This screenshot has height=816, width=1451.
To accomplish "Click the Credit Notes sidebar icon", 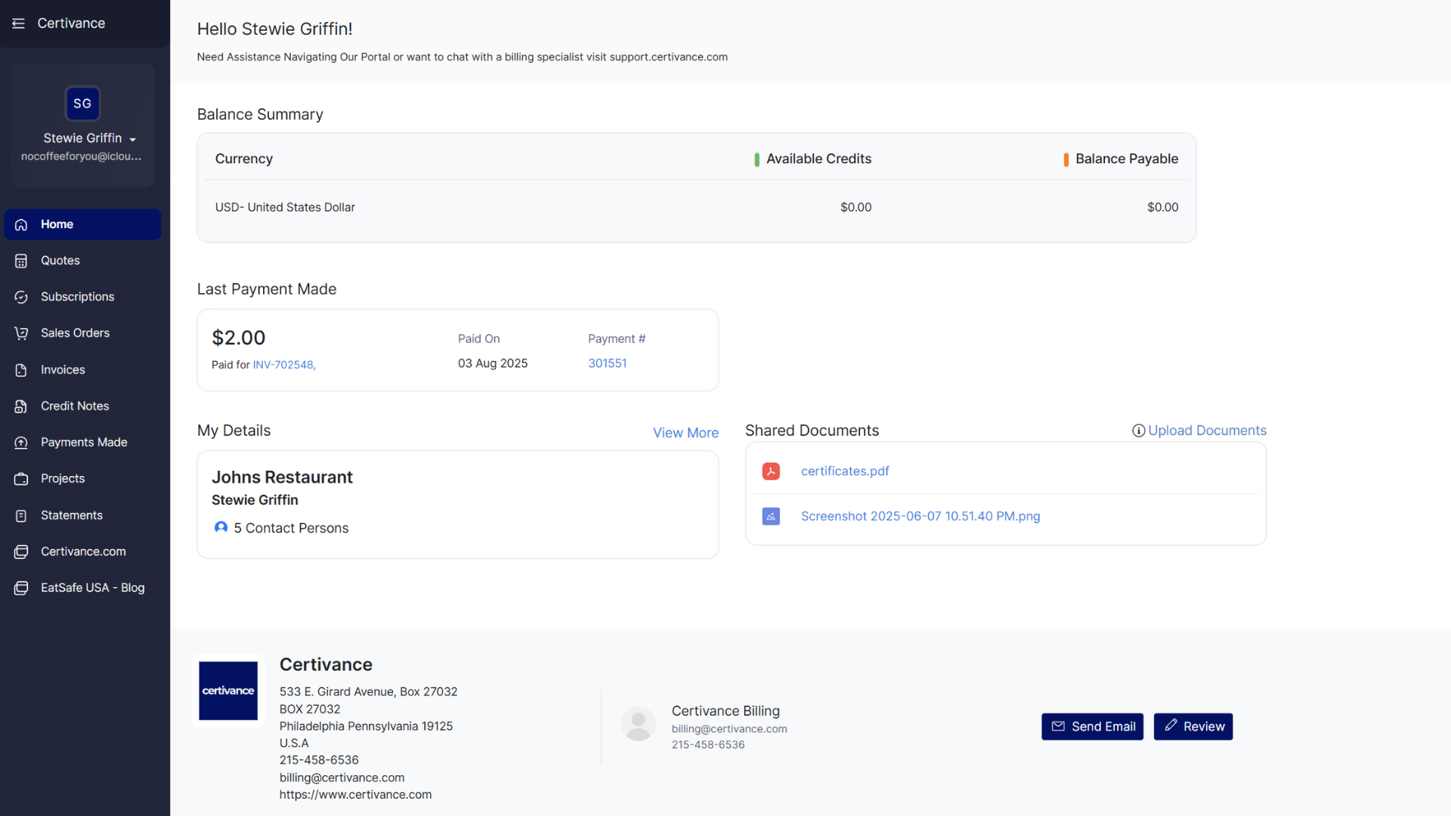I will click(21, 406).
